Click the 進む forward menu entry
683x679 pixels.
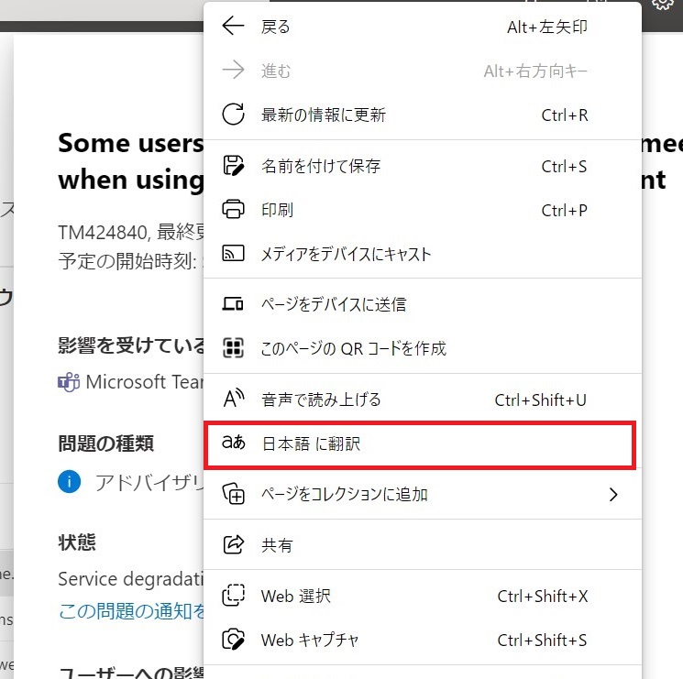point(275,71)
